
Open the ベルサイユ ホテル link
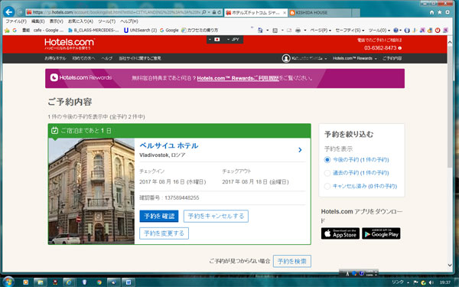[169, 145]
